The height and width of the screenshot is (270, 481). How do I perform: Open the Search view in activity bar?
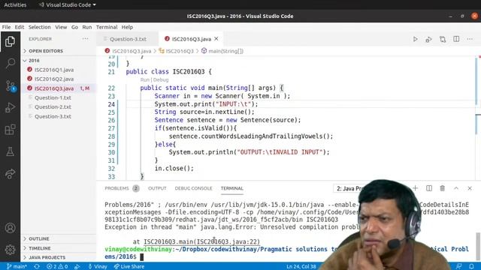[10, 63]
